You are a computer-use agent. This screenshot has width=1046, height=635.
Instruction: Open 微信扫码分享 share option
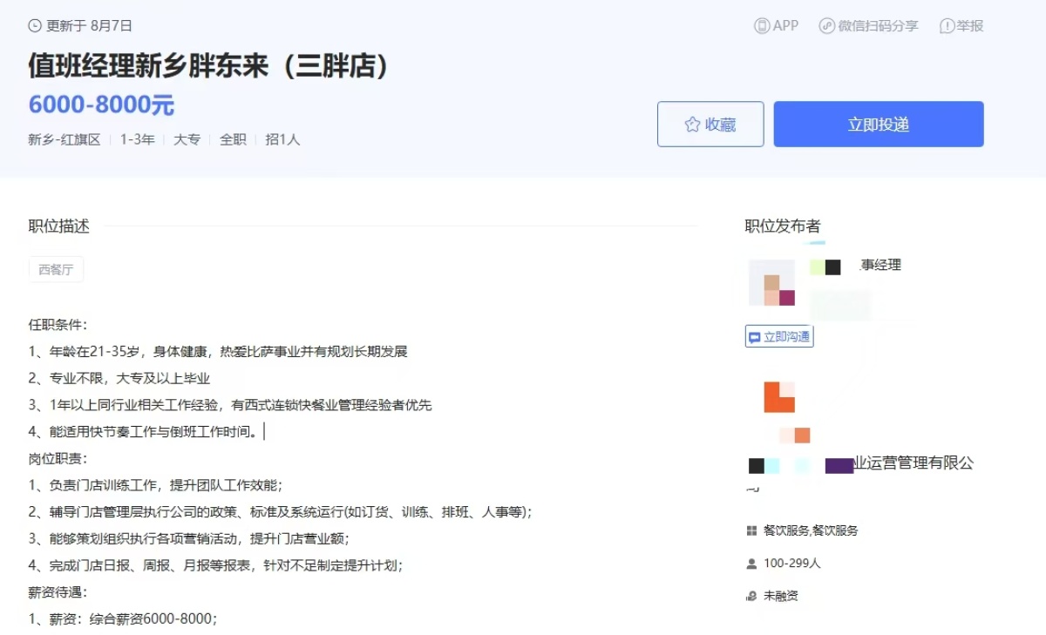(869, 26)
